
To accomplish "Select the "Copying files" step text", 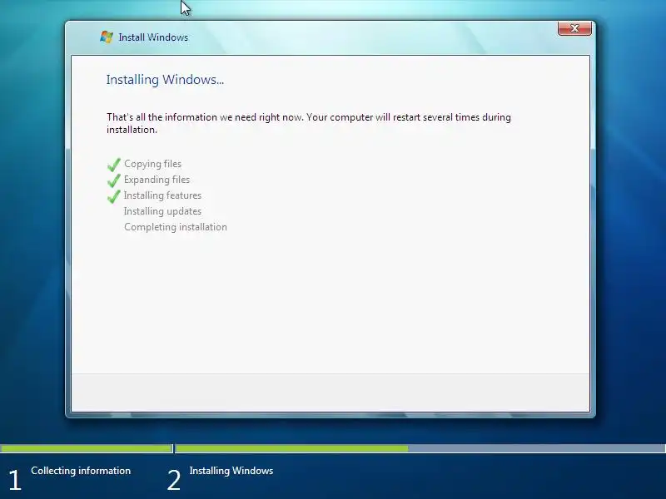I will 152,164.
